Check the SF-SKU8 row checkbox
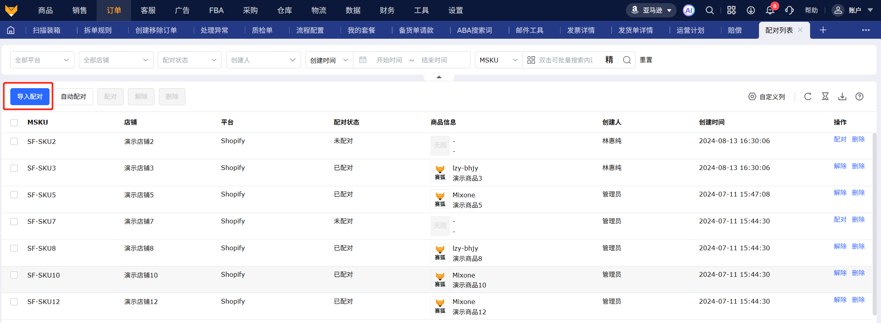The image size is (881, 323). (x=14, y=248)
